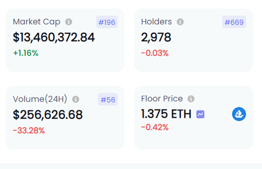Screen dimensions: 262x169
Task: Click the -0.03% holders change
Action: point(155,53)
